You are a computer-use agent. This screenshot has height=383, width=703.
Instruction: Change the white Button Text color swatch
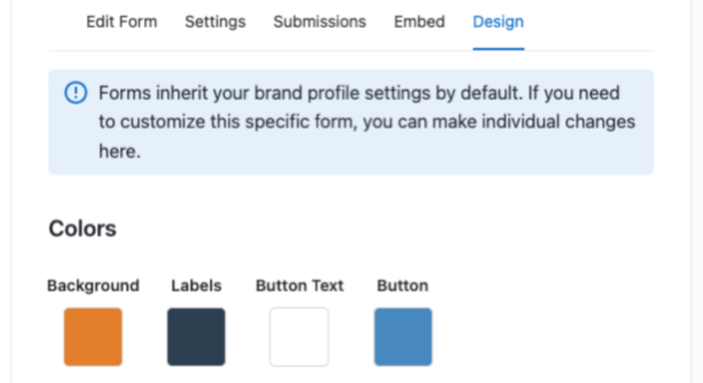[299, 337]
